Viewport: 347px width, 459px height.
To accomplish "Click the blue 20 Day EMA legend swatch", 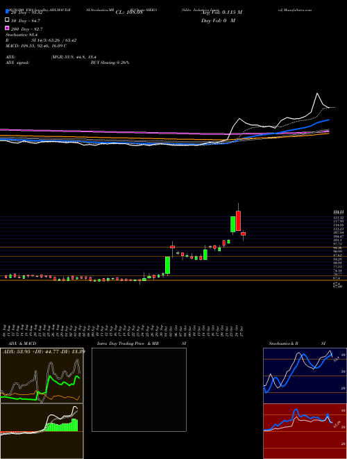I will coord(7,12).
